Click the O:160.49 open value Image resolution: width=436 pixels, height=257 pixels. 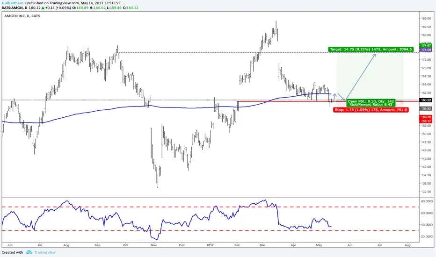[x=80, y=7]
